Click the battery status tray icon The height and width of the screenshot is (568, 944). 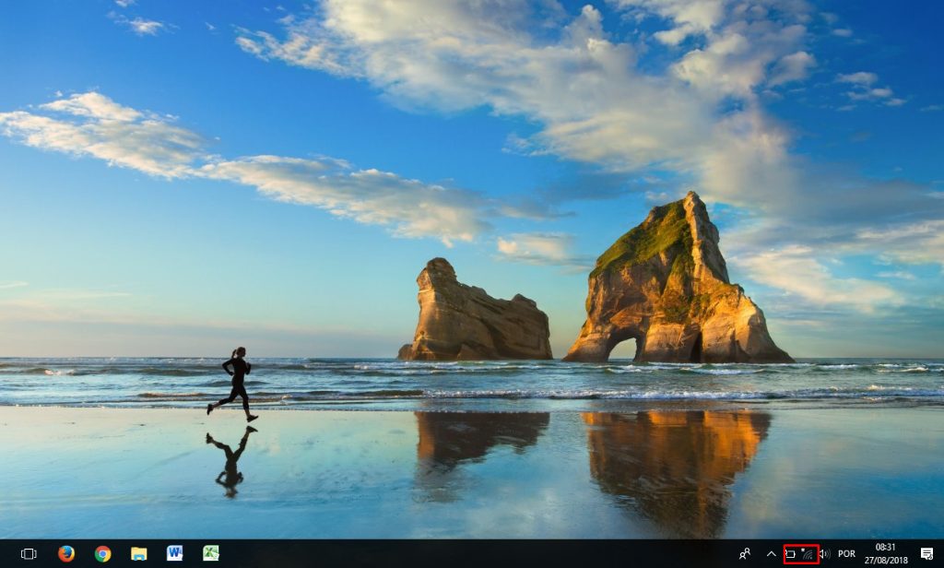pyautogui.click(x=791, y=554)
